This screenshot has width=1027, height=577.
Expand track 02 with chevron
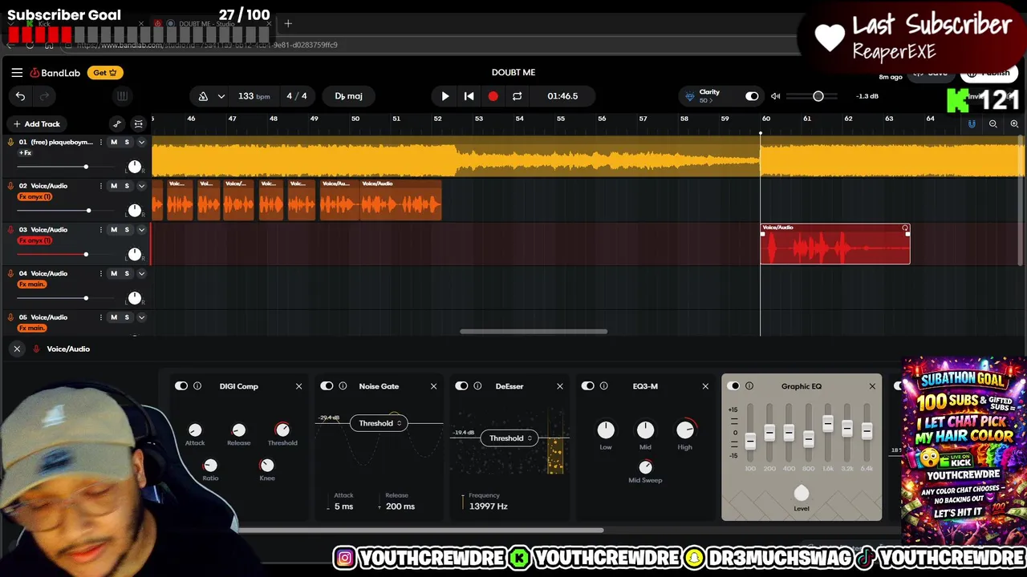point(141,186)
